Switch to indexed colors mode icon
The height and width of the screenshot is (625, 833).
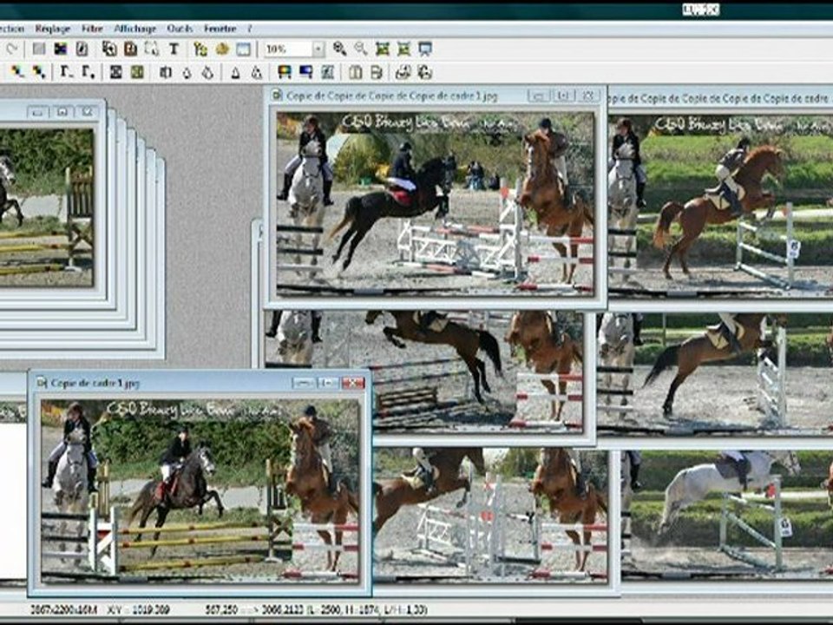point(61,49)
